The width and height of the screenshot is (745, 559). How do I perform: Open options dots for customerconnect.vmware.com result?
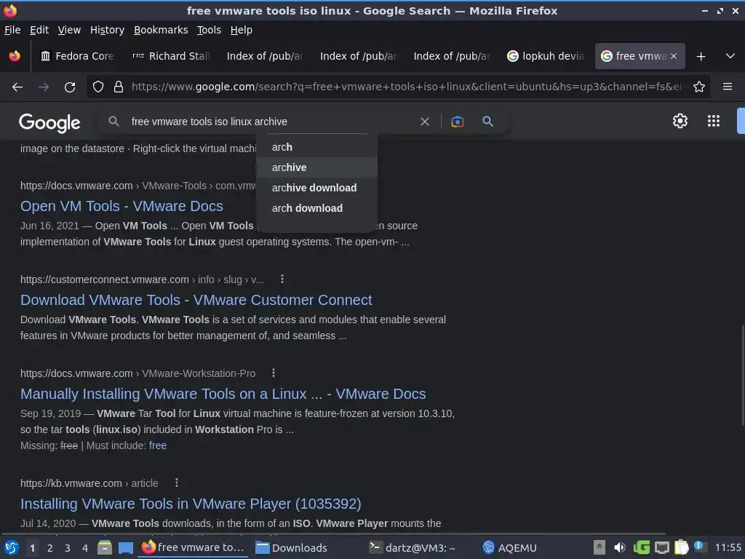[x=282, y=279]
